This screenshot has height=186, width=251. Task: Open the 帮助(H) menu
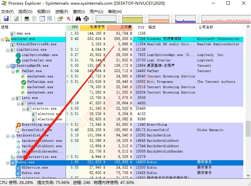point(115,12)
